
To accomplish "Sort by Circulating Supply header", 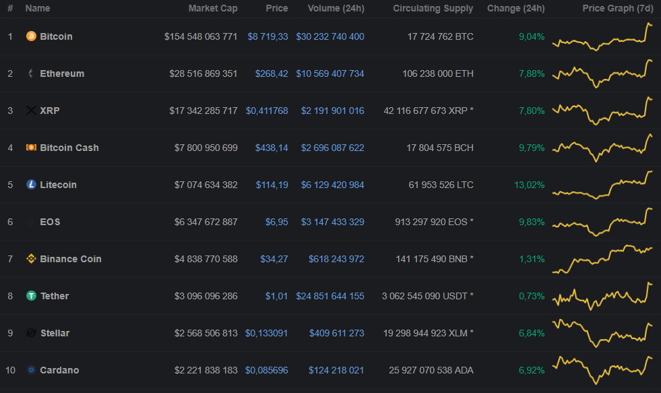I will pyautogui.click(x=433, y=9).
